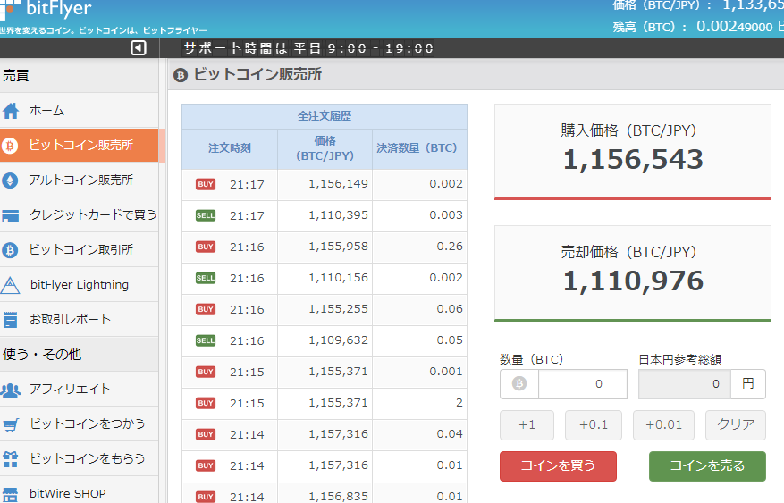Go to クレジットカードで買う
This screenshot has height=503, width=784.
click(79, 215)
